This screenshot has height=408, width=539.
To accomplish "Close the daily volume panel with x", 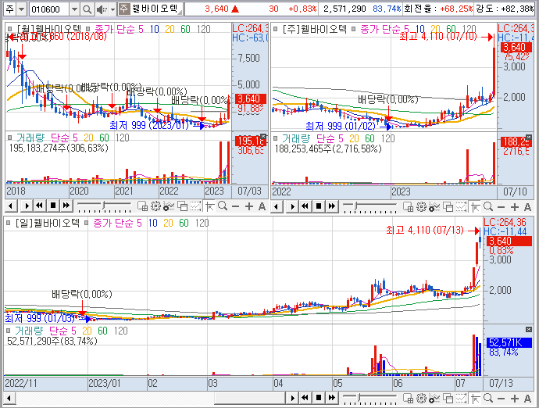I will click(x=529, y=330).
